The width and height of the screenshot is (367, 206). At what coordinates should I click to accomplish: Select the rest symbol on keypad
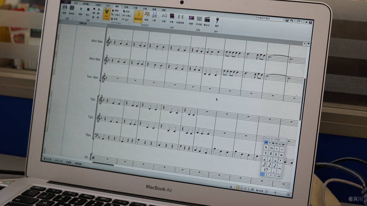click(x=267, y=169)
